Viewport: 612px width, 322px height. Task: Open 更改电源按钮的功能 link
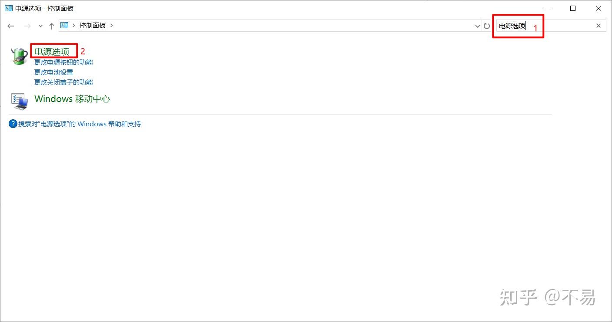[63, 62]
